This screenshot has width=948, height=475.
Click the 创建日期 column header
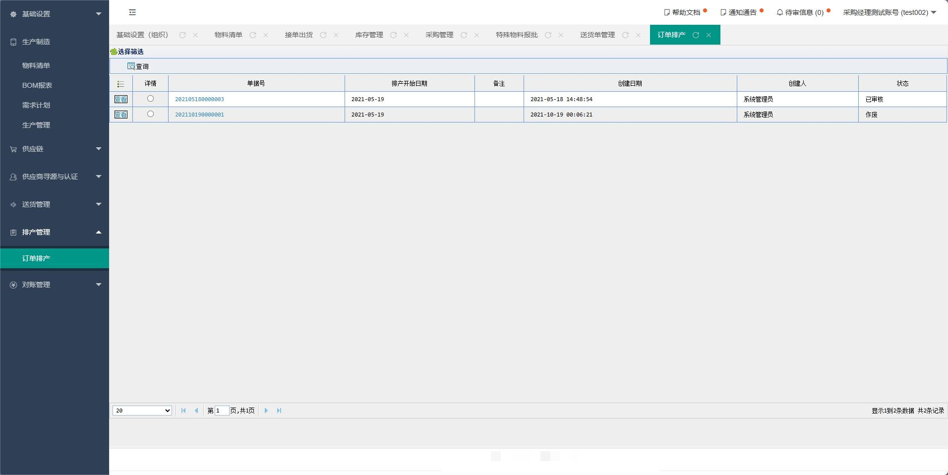630,83
